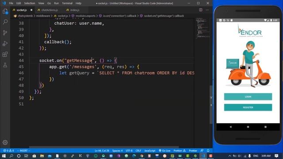Image resolution: width=283 pixels, height=159 pixels.
Task: Click the Prettier warning status item
Action: [180, 151]
